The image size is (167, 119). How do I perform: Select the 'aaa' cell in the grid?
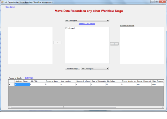(144, 84)
